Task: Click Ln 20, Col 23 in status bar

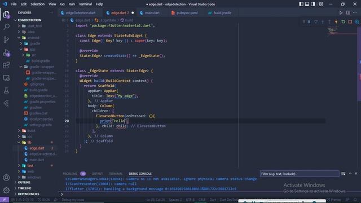Action: point(156,200)
